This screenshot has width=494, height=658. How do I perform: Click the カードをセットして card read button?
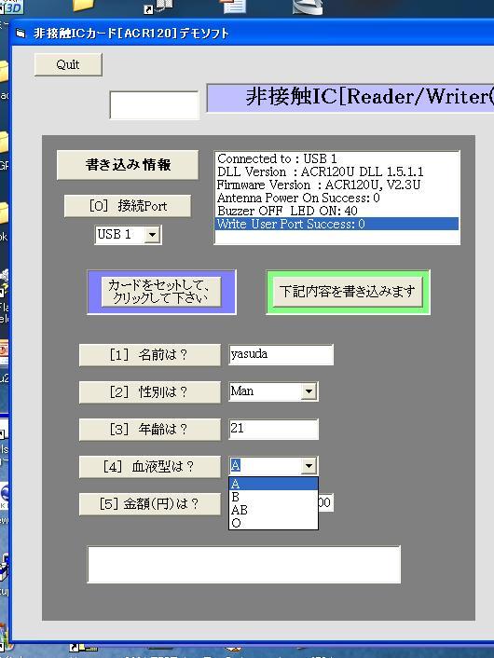(161, 292)
